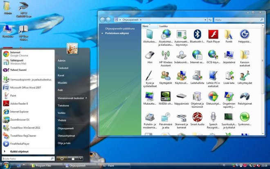Open the Fontit folder icon
Image resolution: width=270 pixels, height=169 pixels.
(229, 34)
